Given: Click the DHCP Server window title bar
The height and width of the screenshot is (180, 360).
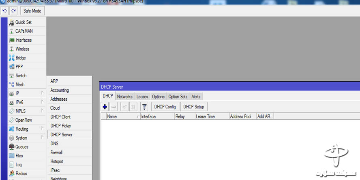Looking at the screenshot, I should click(229, 87).
